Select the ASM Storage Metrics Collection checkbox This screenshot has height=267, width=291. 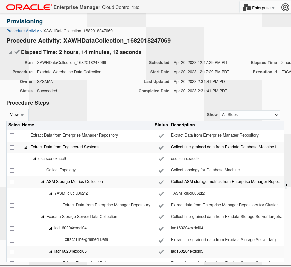[x=12, y=182]
